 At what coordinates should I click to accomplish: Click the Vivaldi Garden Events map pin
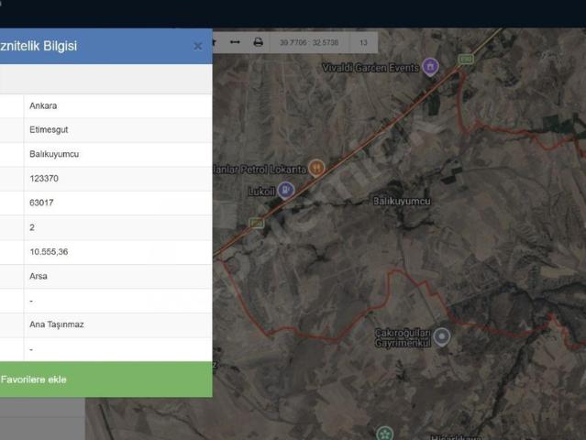430,67
